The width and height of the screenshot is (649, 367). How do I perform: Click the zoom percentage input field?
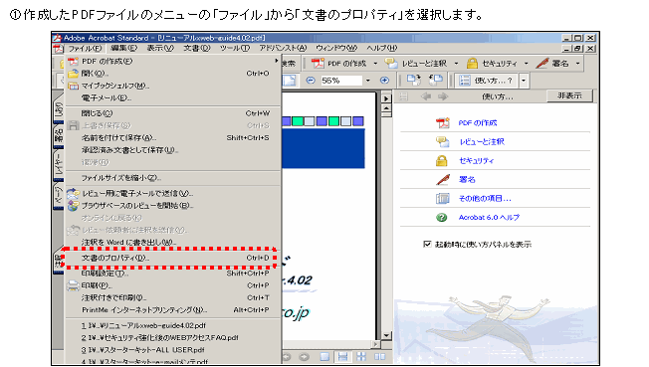click(x=341, y=81)
